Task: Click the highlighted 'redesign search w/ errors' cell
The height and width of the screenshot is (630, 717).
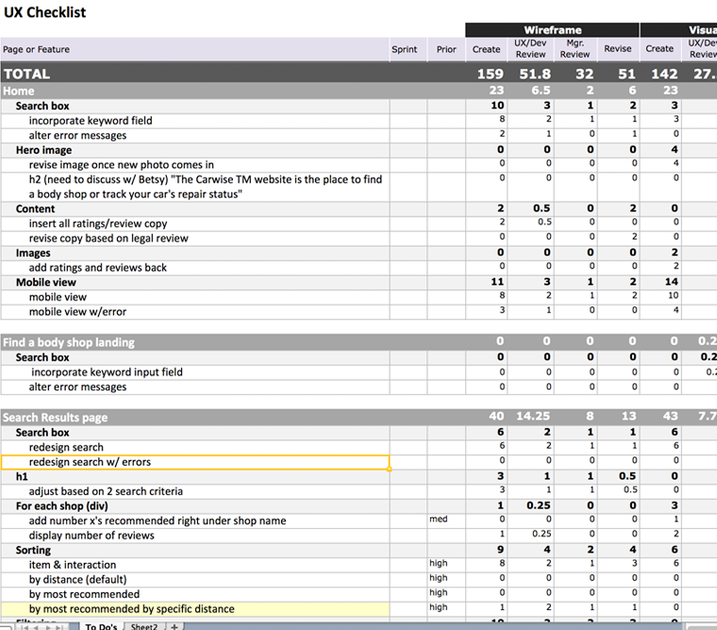Action: coord(194,462)
